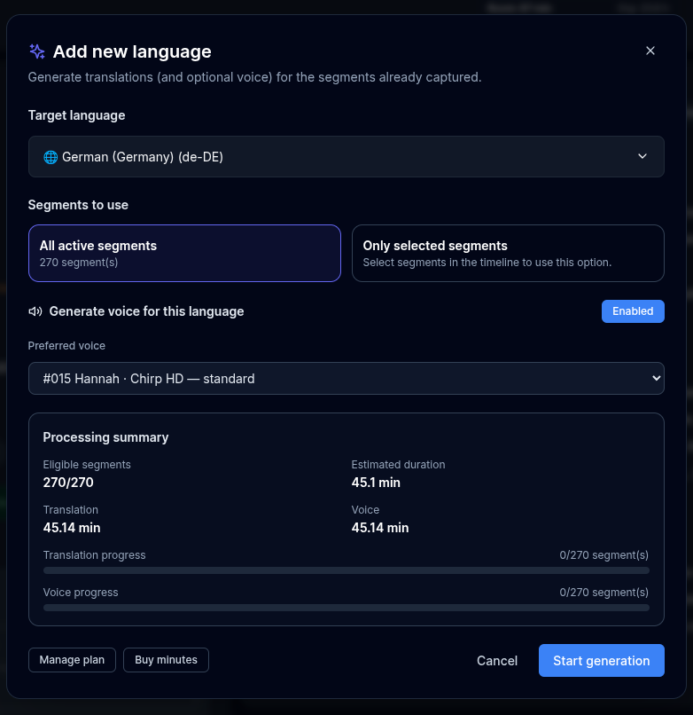Click the globe icon in Target language field
The image size is (693, 715).
[51, 157]
